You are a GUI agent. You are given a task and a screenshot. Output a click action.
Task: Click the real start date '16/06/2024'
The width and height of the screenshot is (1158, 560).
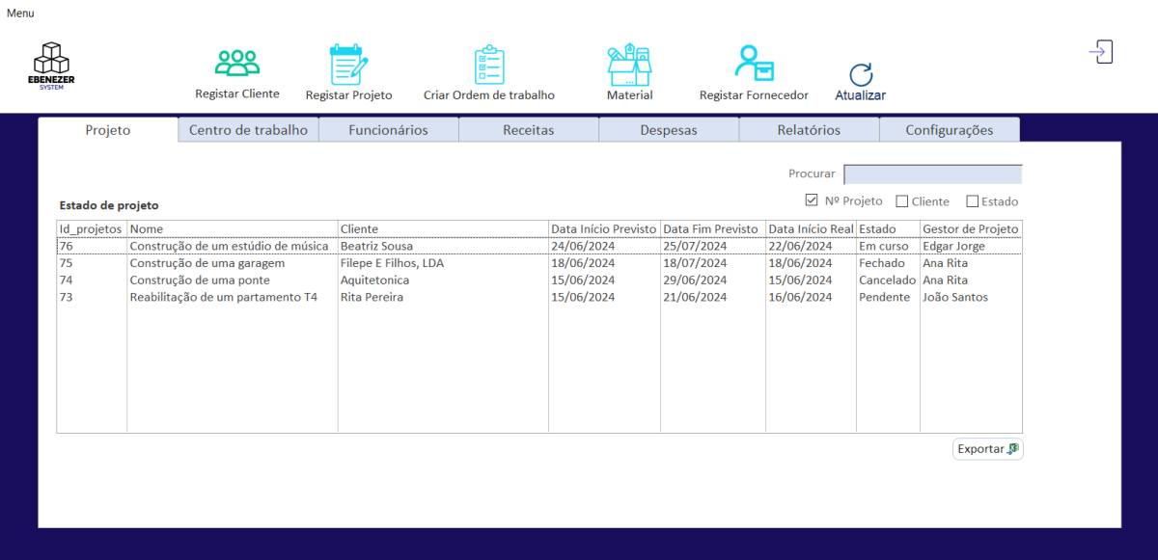[x=800, y=297]
